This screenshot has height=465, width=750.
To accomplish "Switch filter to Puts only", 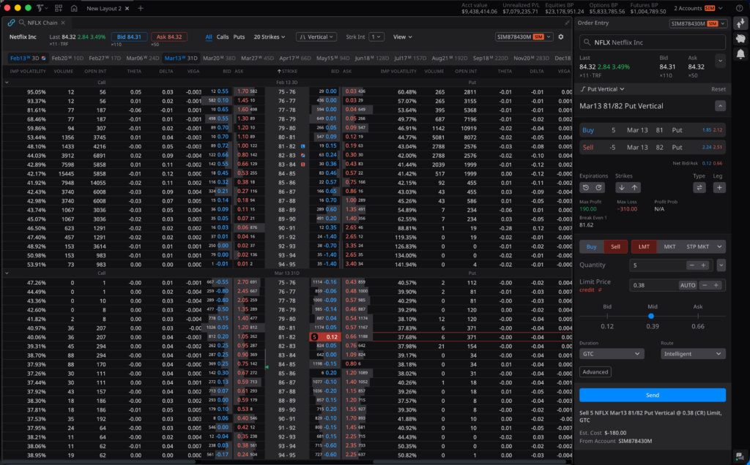I will pos(240,37).
